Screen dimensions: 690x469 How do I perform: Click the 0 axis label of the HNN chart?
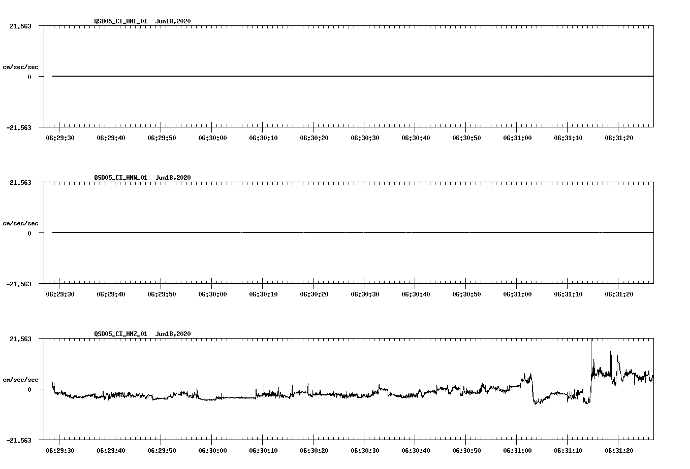[29, 233]
